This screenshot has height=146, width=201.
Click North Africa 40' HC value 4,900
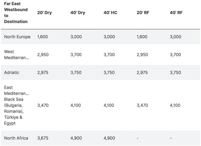coord(109,138)
